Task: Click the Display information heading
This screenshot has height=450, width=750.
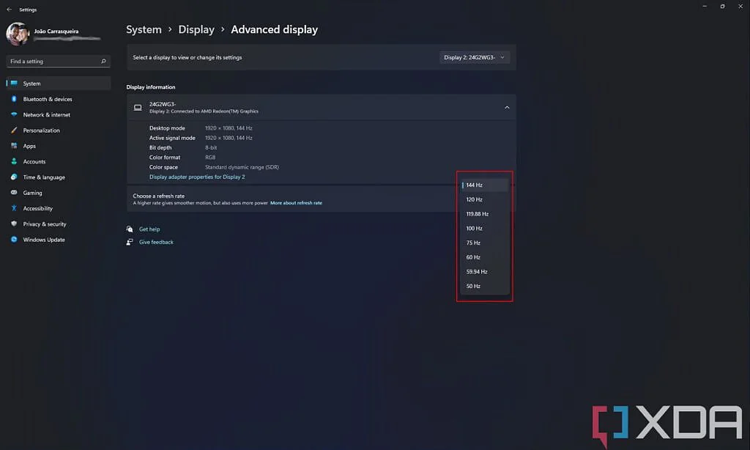Action: tap(151, 87)
